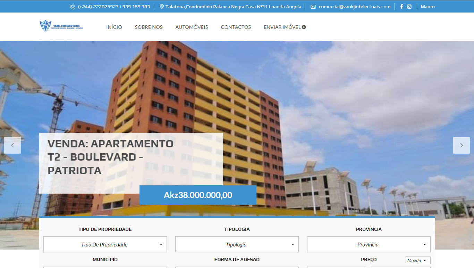Navigate to Sobre Nos page
Viewport: 474px width, 268px height.
click(x=149, y=27)
